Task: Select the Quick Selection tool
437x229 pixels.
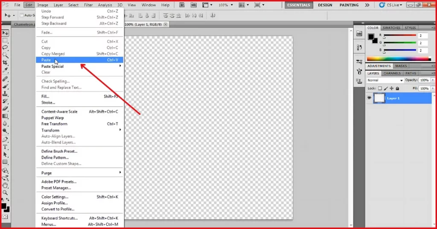Action: [x=5, y=55]
